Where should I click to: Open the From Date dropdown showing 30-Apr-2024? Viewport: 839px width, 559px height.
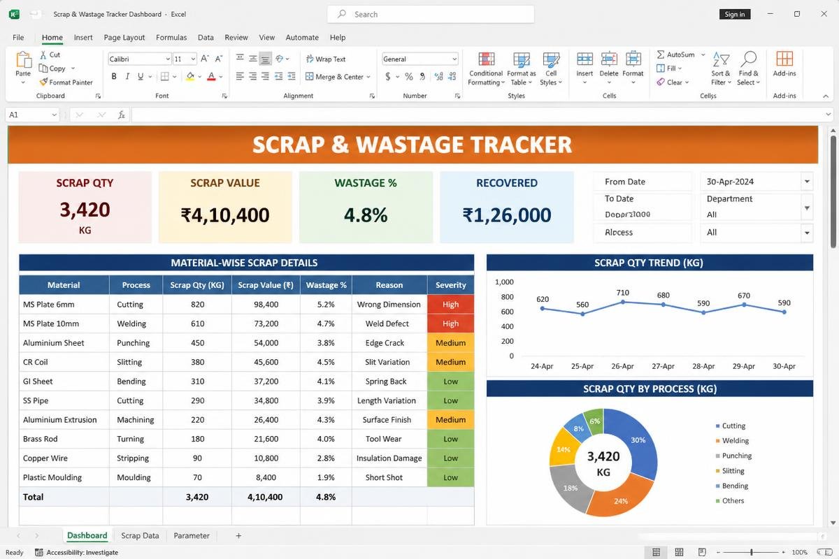coord(808,182)
